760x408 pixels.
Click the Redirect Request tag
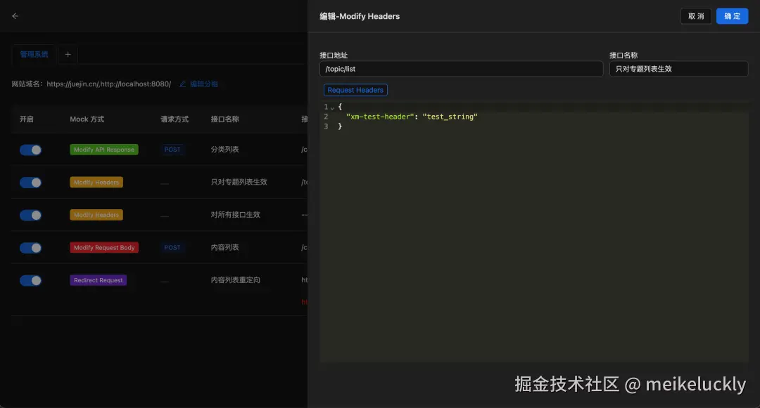(x=99, y=280)
